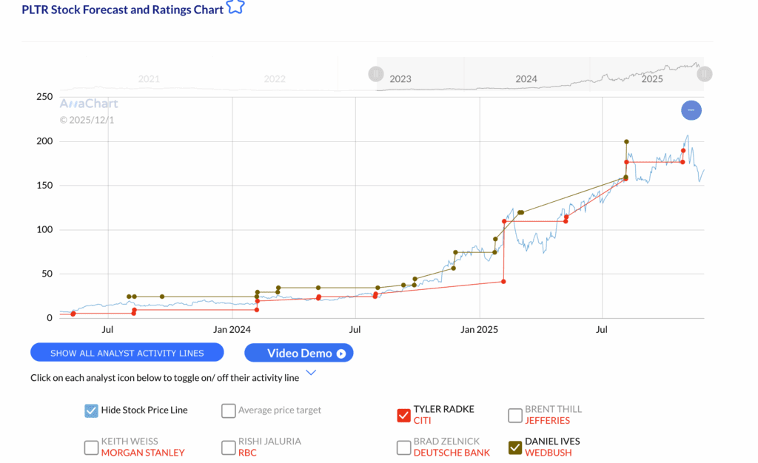
Task: Check the Brent Thill analyst box
Action: coord(515,415)
